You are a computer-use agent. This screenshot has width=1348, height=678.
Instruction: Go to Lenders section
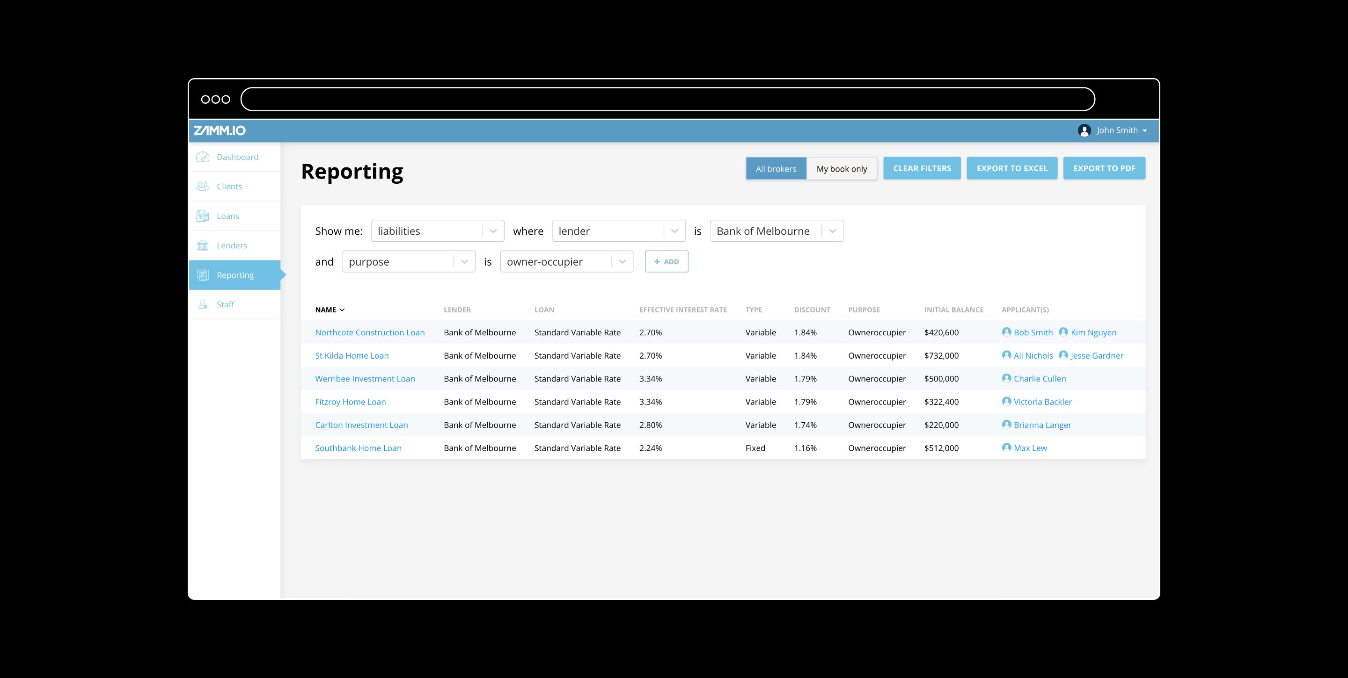point(234,245)
